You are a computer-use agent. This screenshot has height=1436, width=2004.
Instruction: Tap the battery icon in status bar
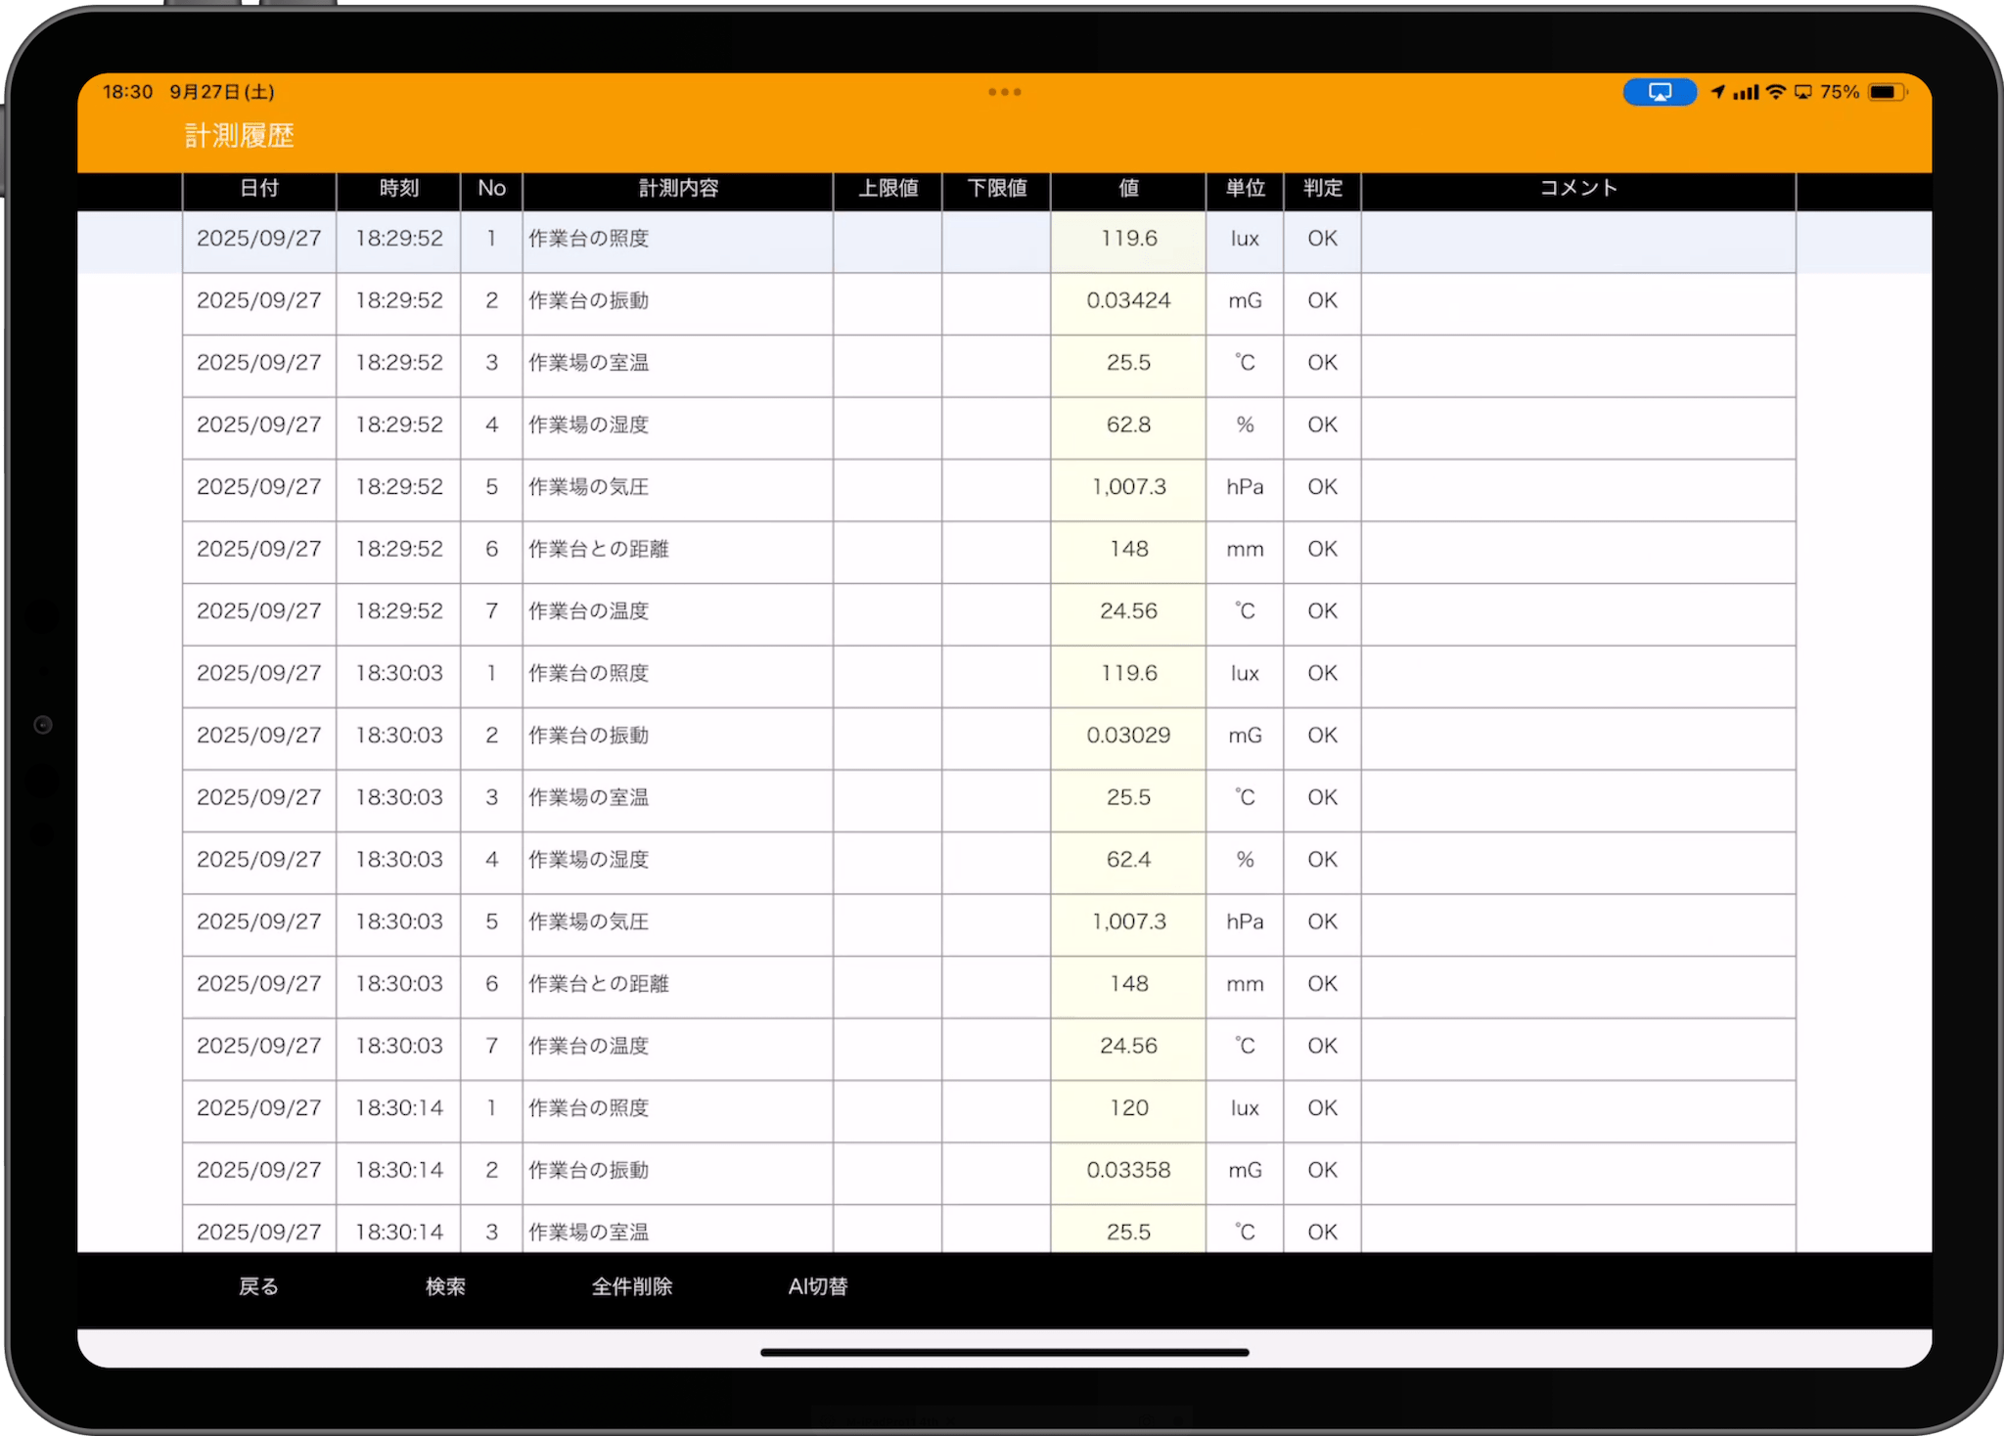[x=1886, y=92]
